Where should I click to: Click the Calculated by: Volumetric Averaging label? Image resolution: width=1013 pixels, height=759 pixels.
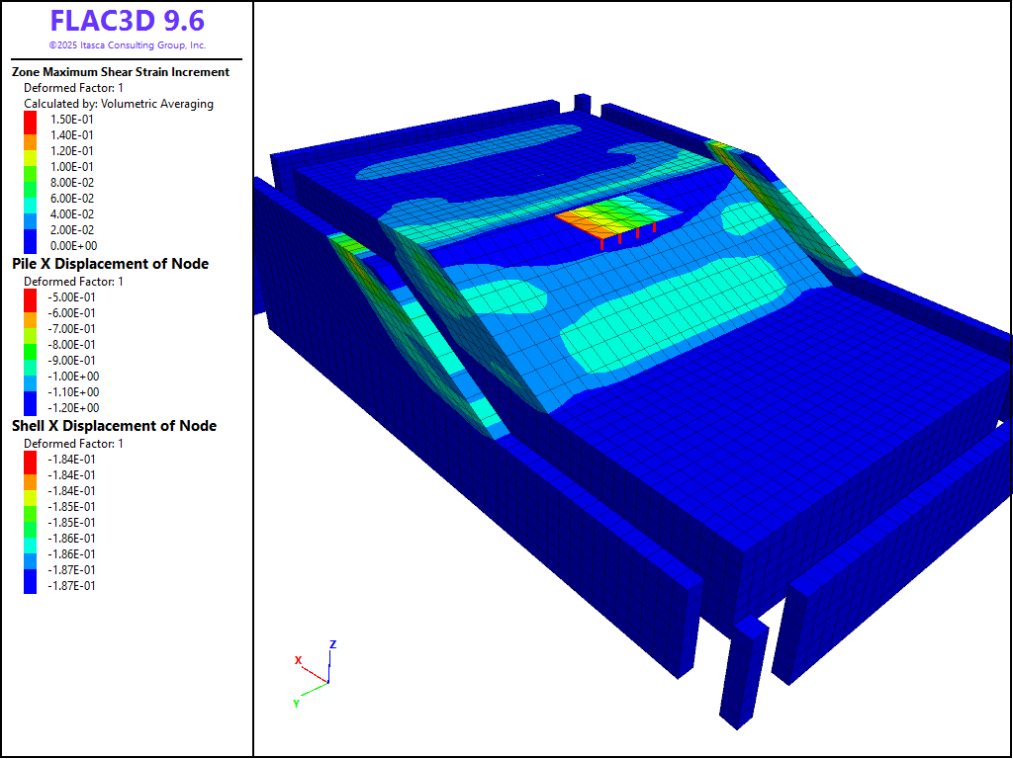tap(118, 104)
